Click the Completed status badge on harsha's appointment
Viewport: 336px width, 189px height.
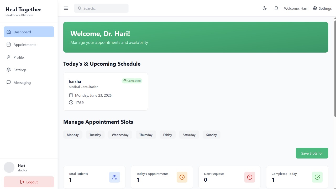tap(132, 81)
